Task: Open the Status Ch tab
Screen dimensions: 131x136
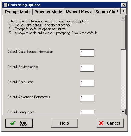Action: pos(105,12)
